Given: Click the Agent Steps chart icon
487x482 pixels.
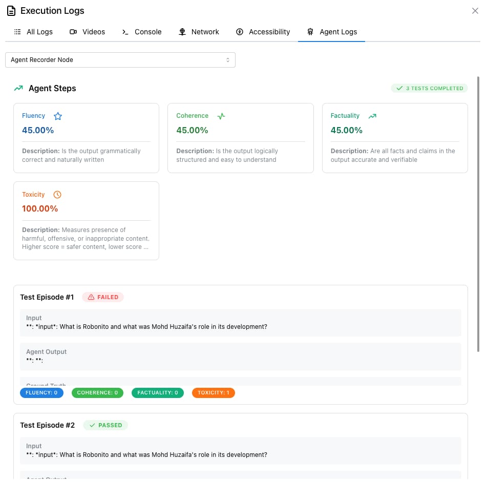Looking at the screenshot, I should click(18, 88).
